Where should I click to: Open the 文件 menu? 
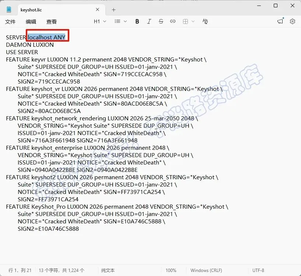coord(10,21)
